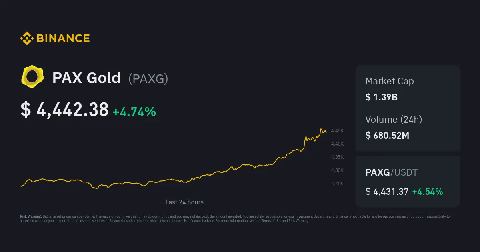Click the $ 4,431.37 pair price
Screen dimensions: 480x252
point(387,192)
